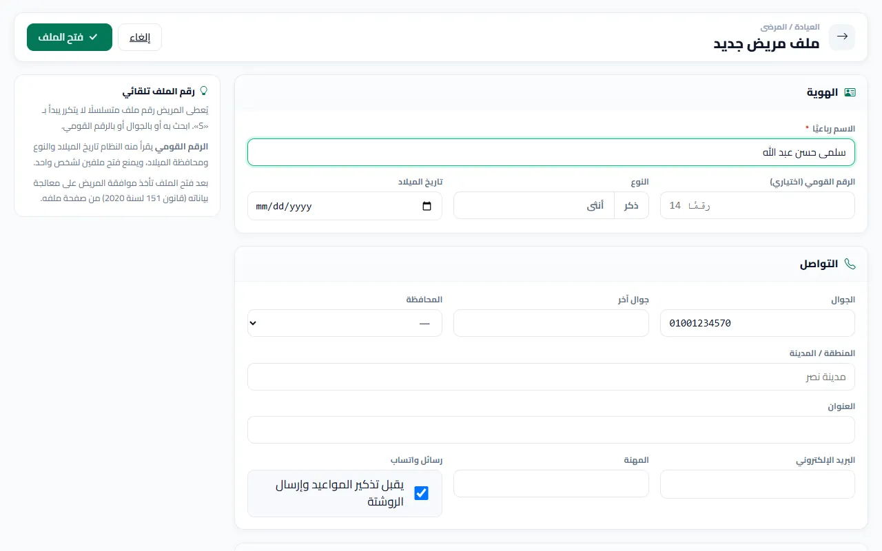The height and width of the screenshot is (551, 882).
Task: Click the ID card icon next to الهوية
Action: click(x=850, y=92)
